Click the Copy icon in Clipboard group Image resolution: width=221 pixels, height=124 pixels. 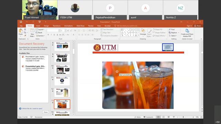coord(25,32)
